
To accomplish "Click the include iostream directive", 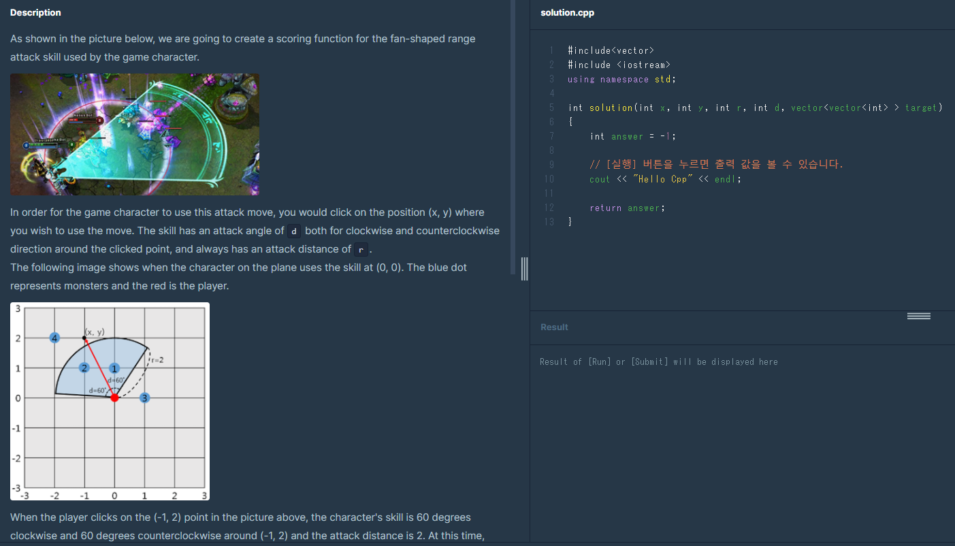I will tap(619, 64).
